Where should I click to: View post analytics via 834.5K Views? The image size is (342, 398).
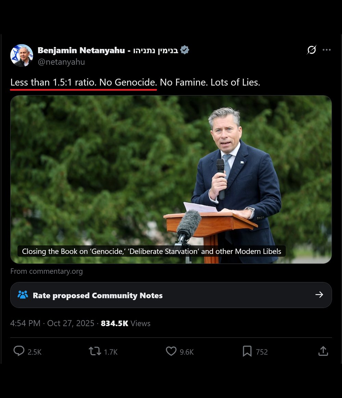(126, 323)
